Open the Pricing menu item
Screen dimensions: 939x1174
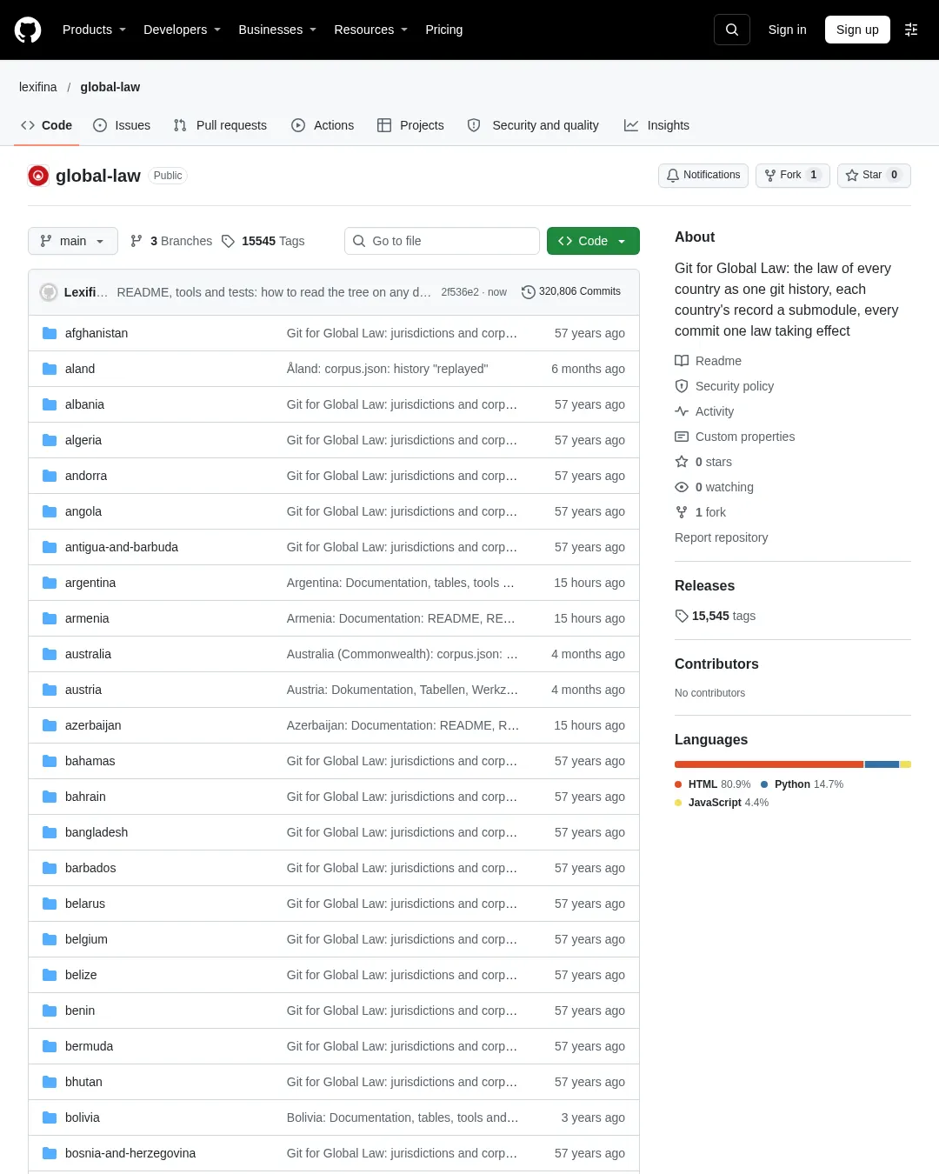[443, 30]
